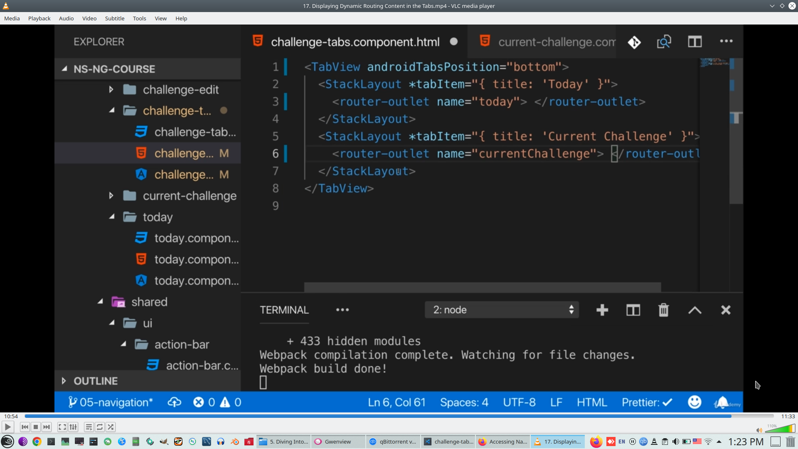The width and height of the screenshot is (798, 449).
Task: Open the Playback menu
Action: click(39, 18)
